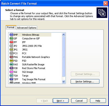Open Vector Settings dialog

tap(85, 81)
